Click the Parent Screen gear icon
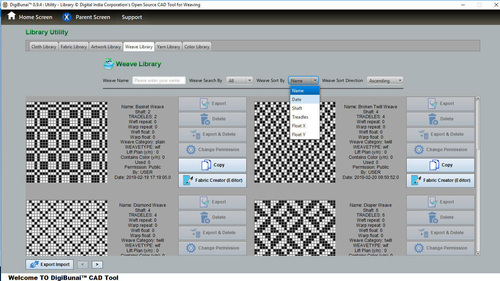 coord(67,17)
